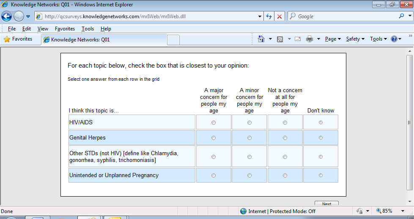
Task: Click the scrollbar up arrow
Action: pyautogui.click(x=409, y=51)
